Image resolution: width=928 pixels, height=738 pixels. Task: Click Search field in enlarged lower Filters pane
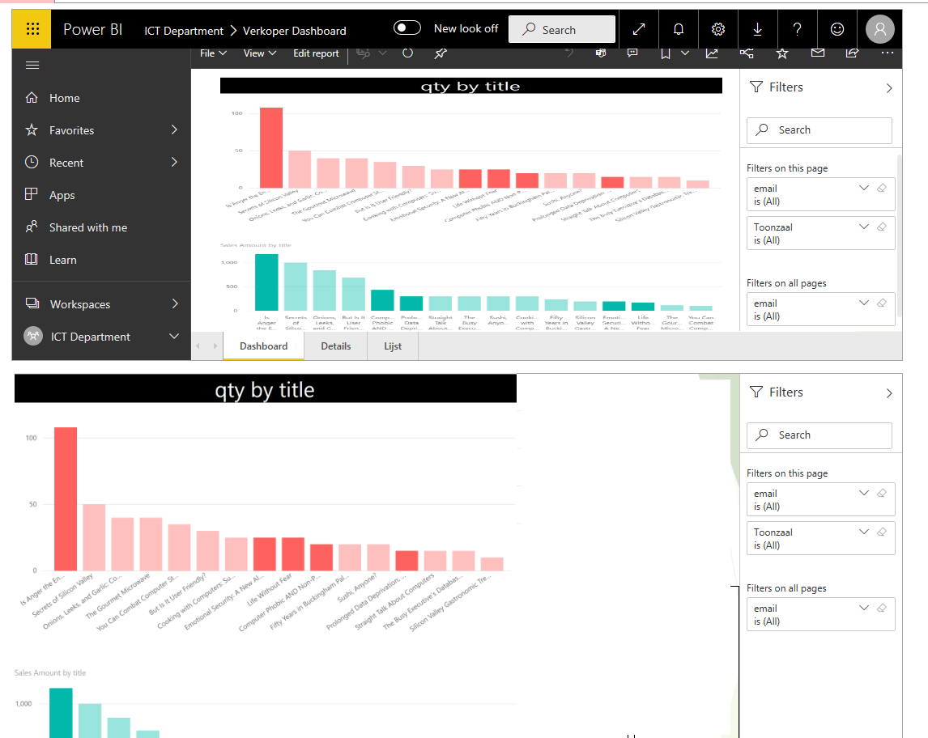tap(819, 435)
